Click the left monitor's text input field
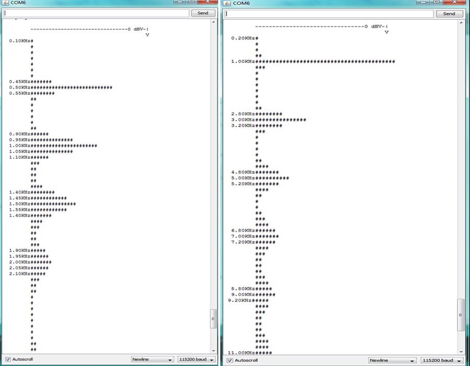 click(x=96, y=13)
